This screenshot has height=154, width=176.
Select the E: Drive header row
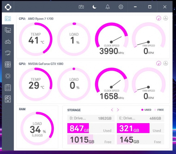point(140,118)
